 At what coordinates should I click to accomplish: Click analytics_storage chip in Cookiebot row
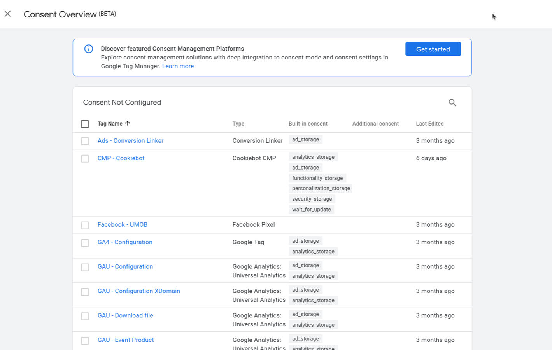[313, 157]
